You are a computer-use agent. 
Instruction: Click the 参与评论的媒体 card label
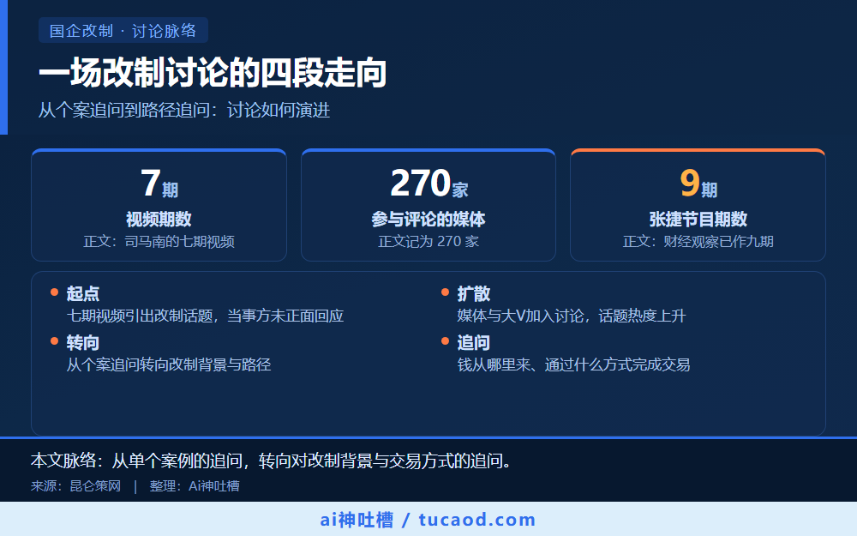(x=428, y=219)
